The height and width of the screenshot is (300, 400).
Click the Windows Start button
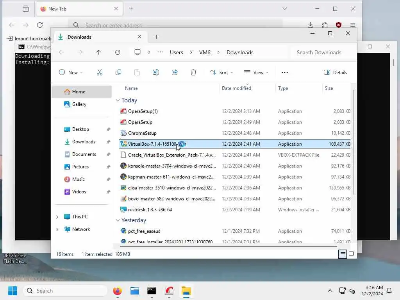12,291
